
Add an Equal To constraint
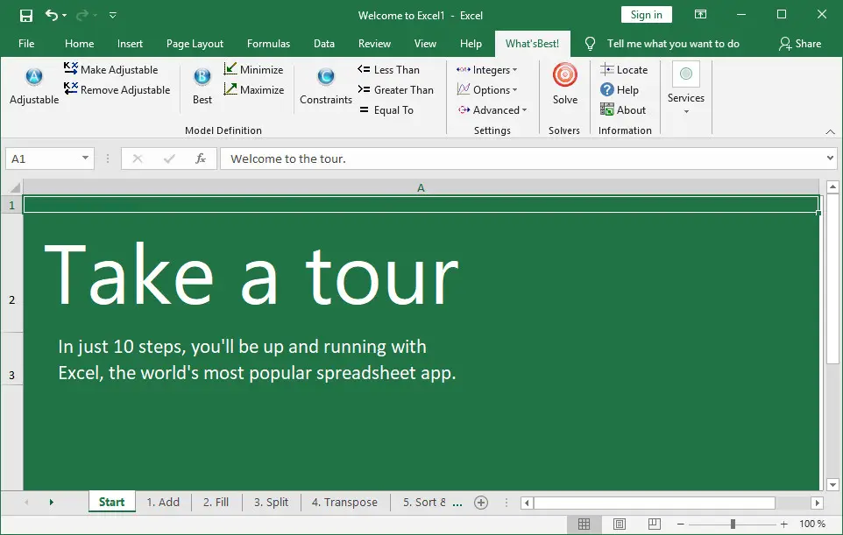[x=386, y=110]
